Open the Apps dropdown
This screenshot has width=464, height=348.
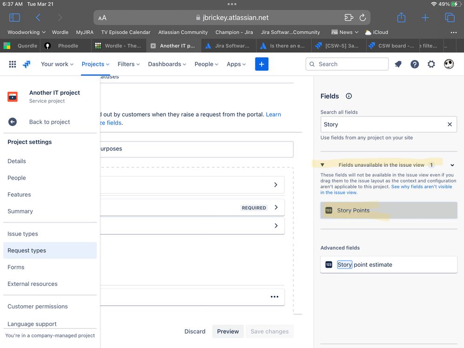pyautogui.click(x=236, y=64)
